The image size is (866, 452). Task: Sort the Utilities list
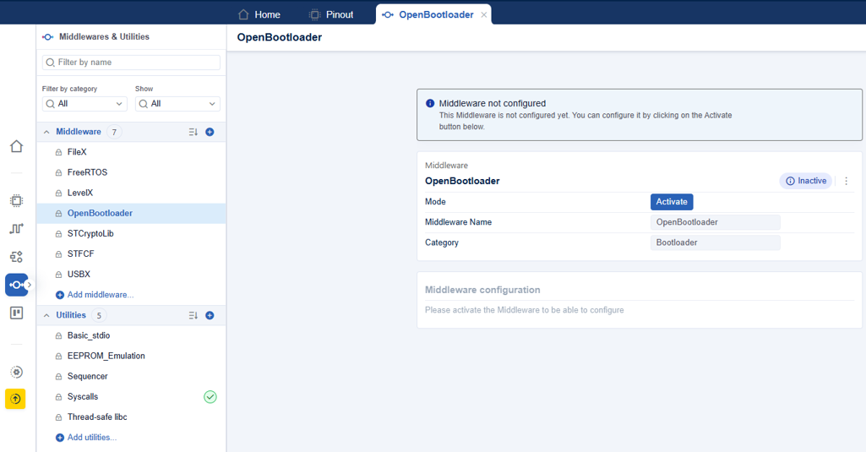193,315
